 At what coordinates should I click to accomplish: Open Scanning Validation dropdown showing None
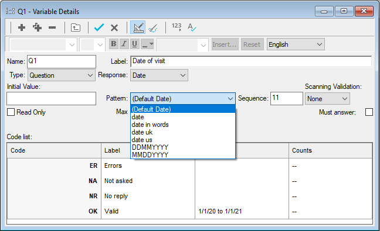[x=327, y=99]
